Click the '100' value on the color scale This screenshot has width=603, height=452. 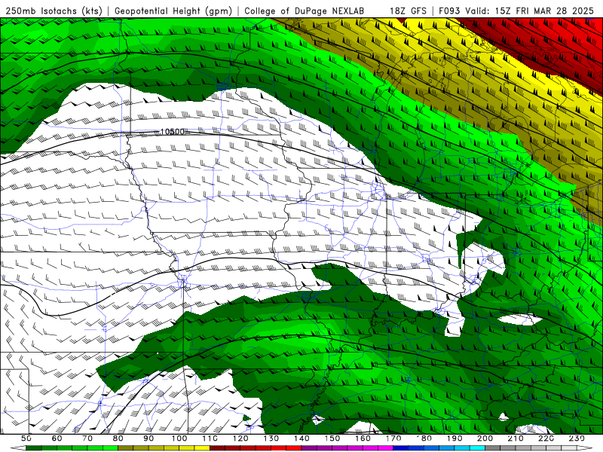tap(179, 438)
